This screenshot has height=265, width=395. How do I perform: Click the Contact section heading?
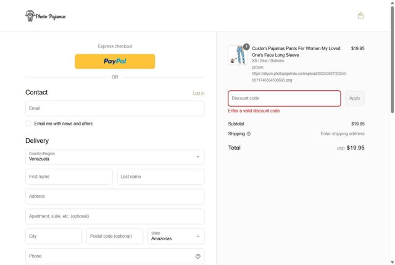click(x=36, y=92)
